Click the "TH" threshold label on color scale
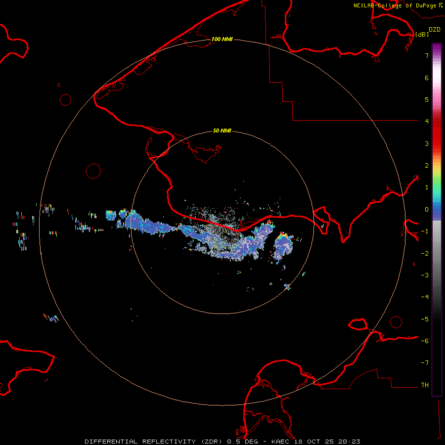 coord(425,385)
